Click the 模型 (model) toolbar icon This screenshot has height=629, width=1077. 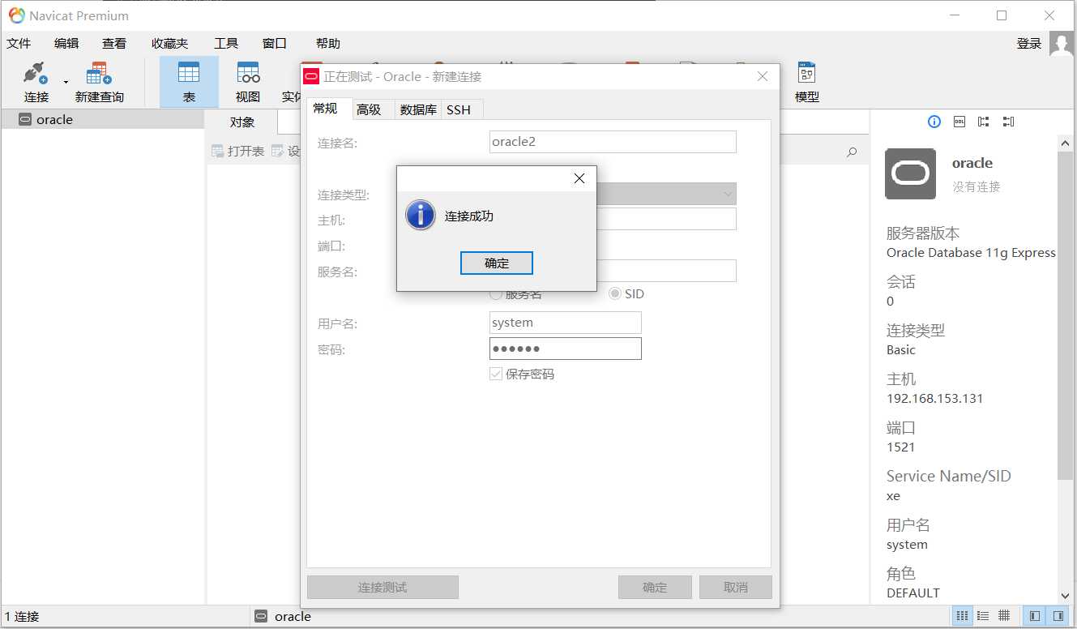(806, 82)
